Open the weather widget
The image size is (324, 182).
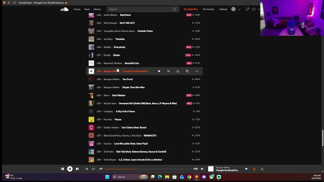(14, 177)
